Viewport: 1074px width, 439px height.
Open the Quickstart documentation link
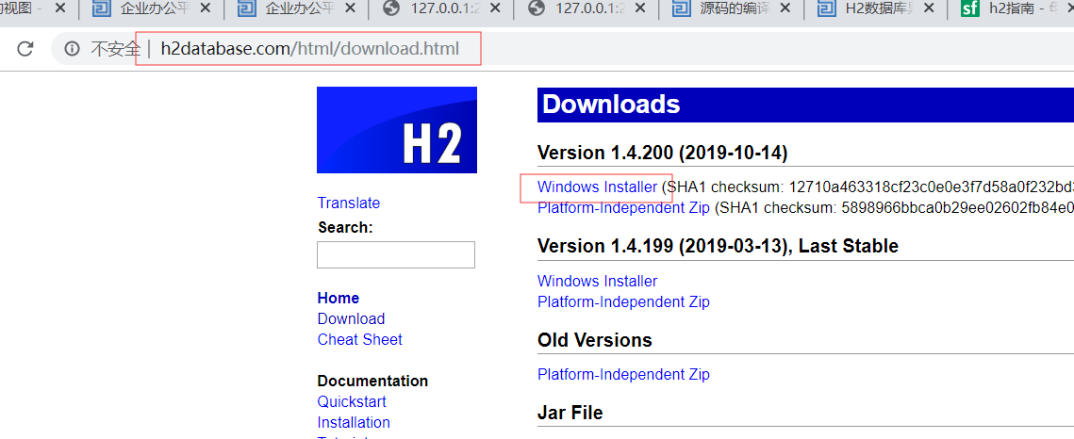[352, 401]
